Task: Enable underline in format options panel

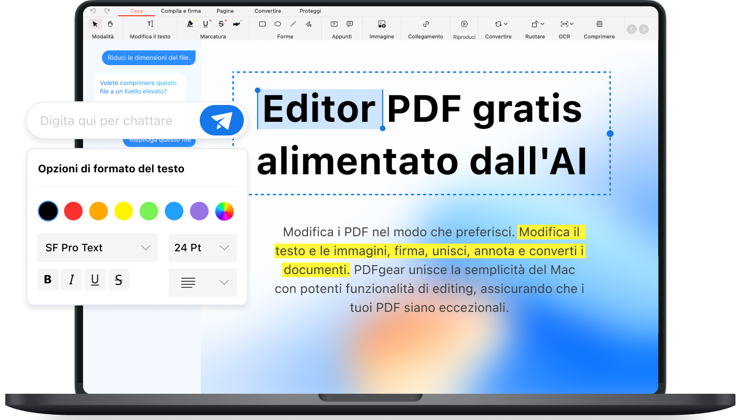Action: tap(95, 279)
